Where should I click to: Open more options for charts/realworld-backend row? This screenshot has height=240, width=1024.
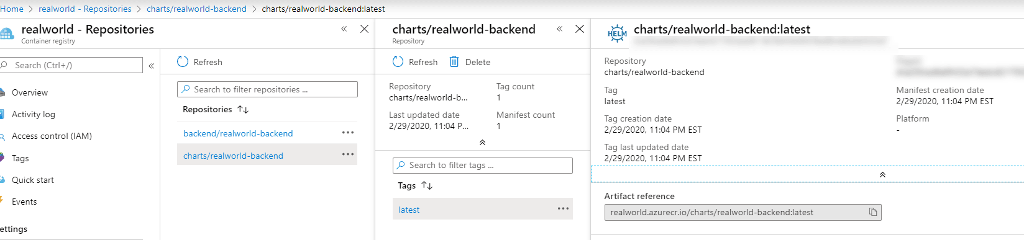348,154
